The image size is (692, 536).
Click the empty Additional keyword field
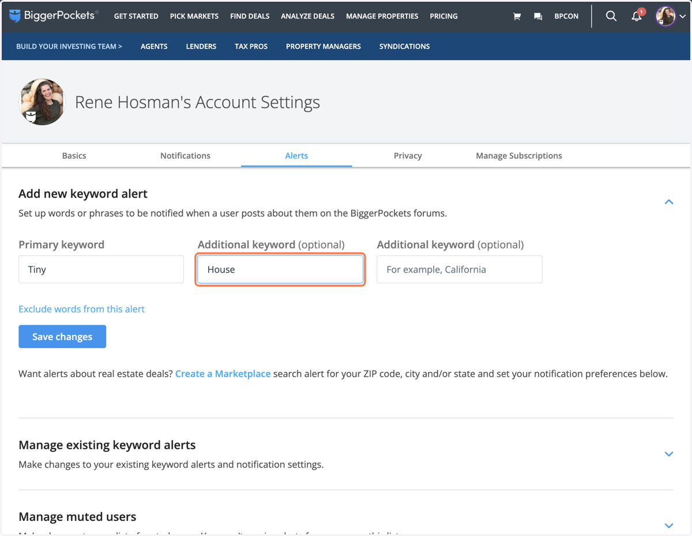(x=460, y=269)
